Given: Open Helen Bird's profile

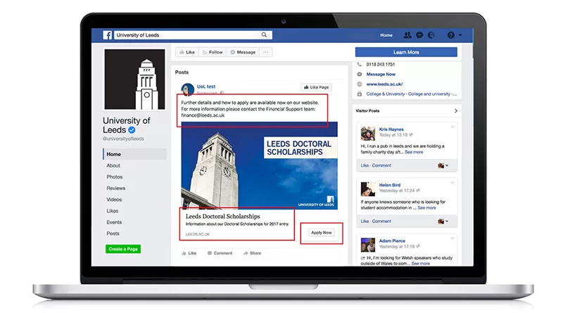Looking at the screenshot, I should coord(390,185).
